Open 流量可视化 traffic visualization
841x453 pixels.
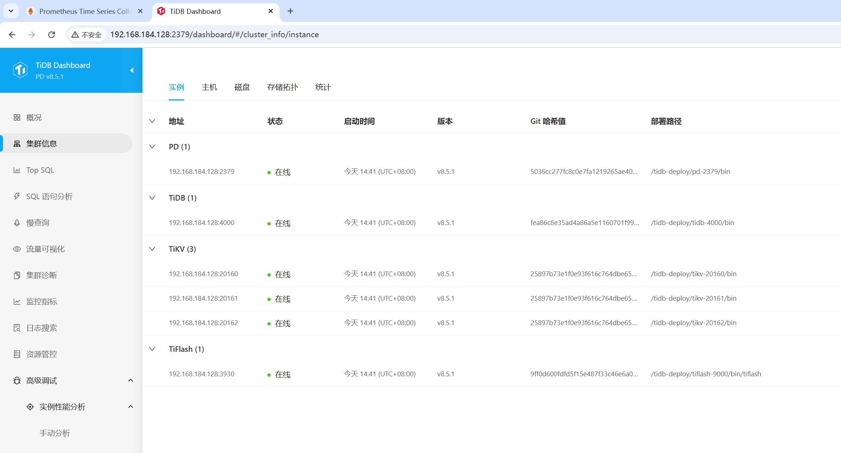(x=45, y=249)
